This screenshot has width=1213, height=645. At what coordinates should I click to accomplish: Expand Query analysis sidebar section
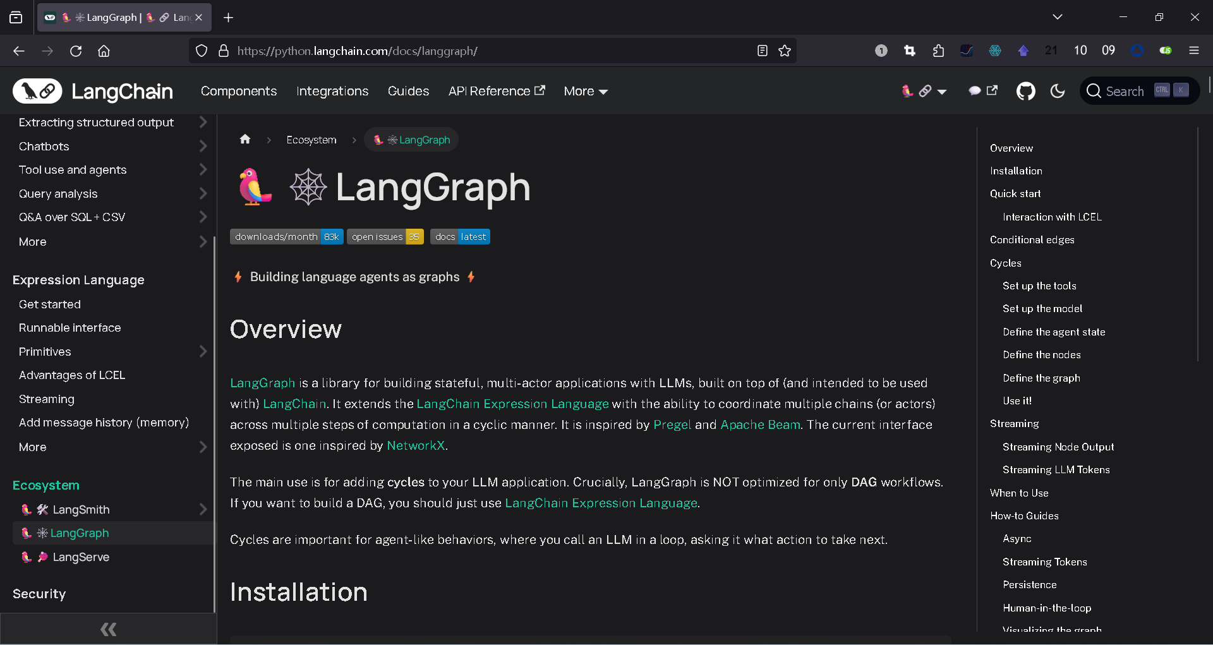pyautogui.click(x=203, y=193)
